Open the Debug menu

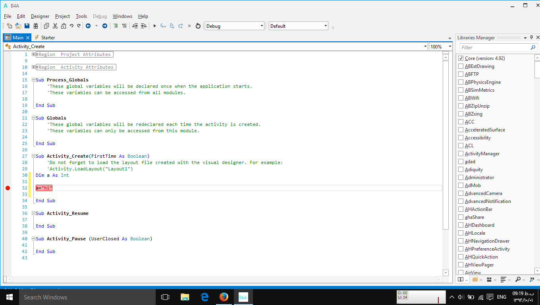[x=100, y=16]
